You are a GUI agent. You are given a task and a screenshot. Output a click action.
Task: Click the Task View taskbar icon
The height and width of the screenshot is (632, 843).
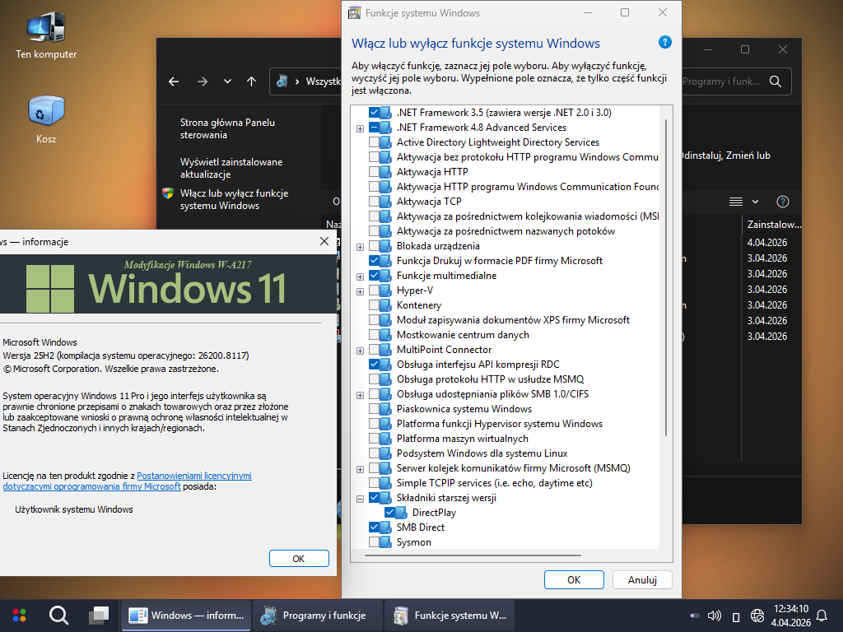(x=99, y=615)
